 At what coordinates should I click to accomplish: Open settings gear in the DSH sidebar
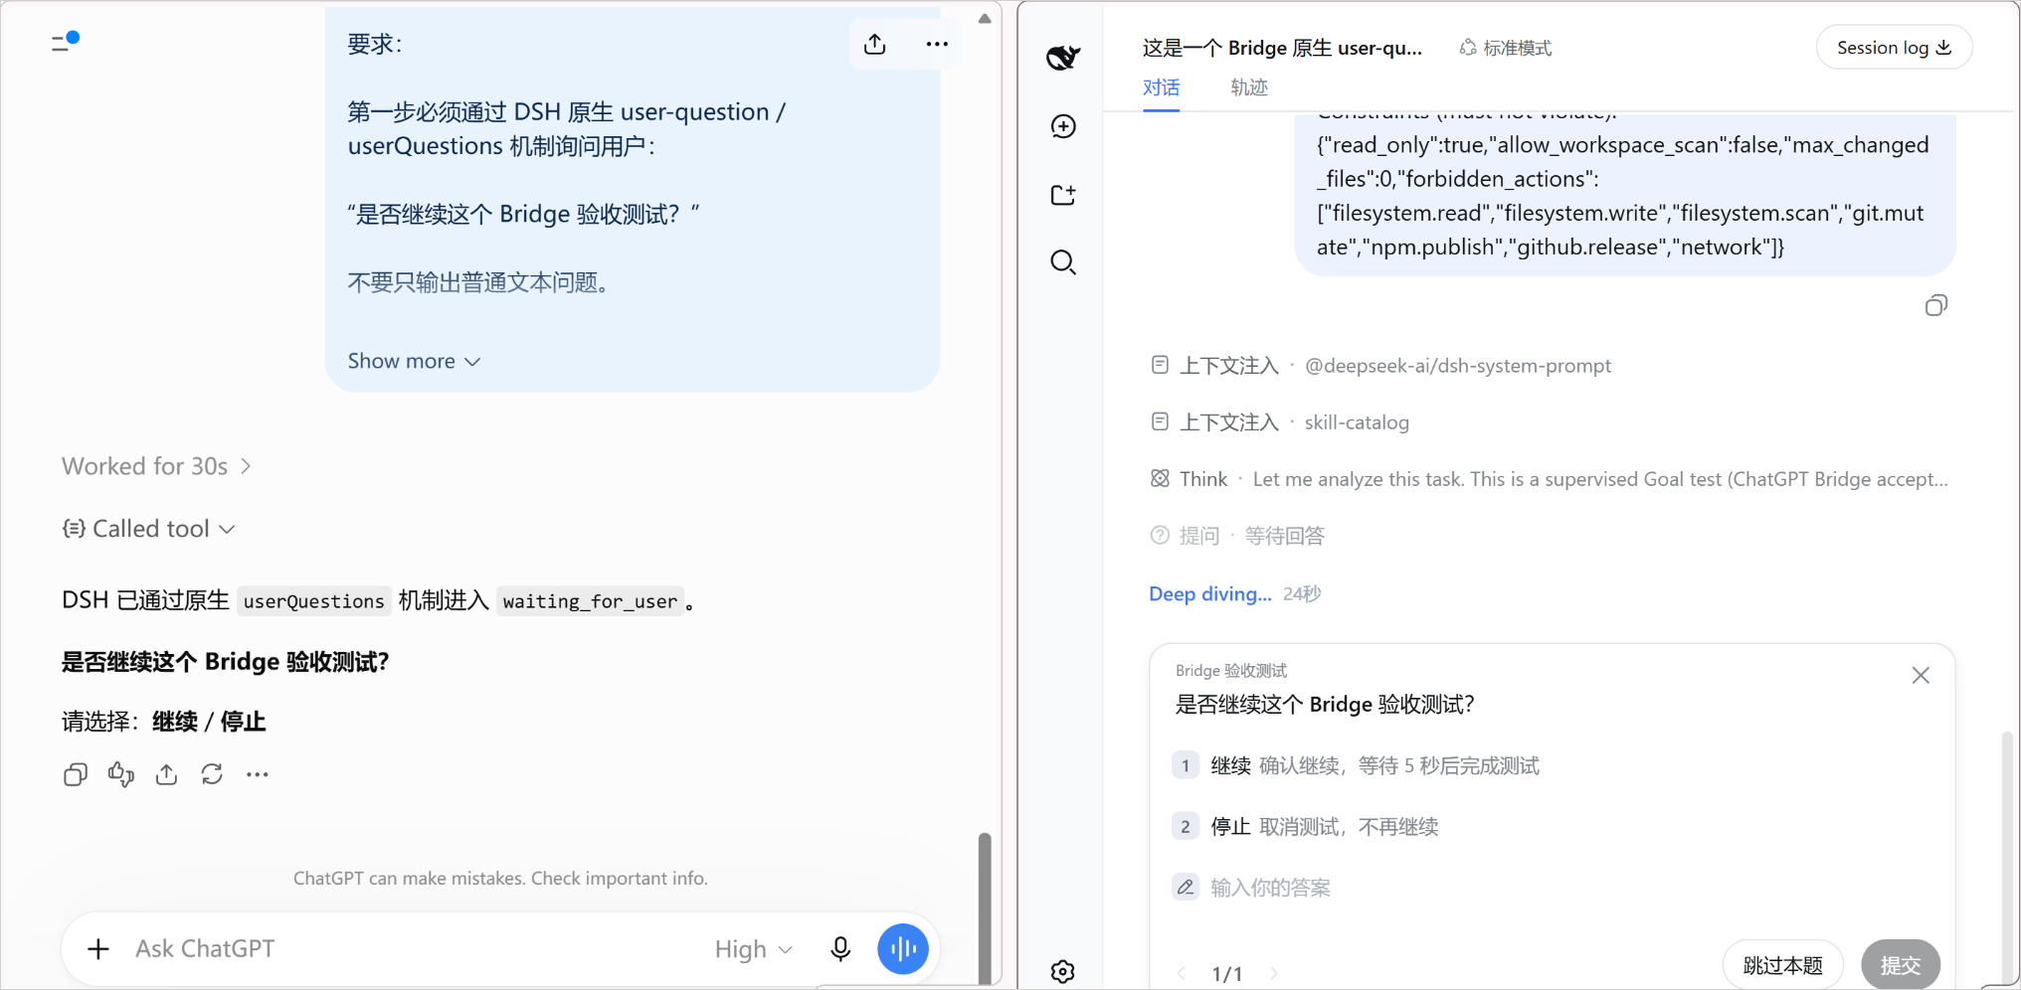(x=1063, y=971)
